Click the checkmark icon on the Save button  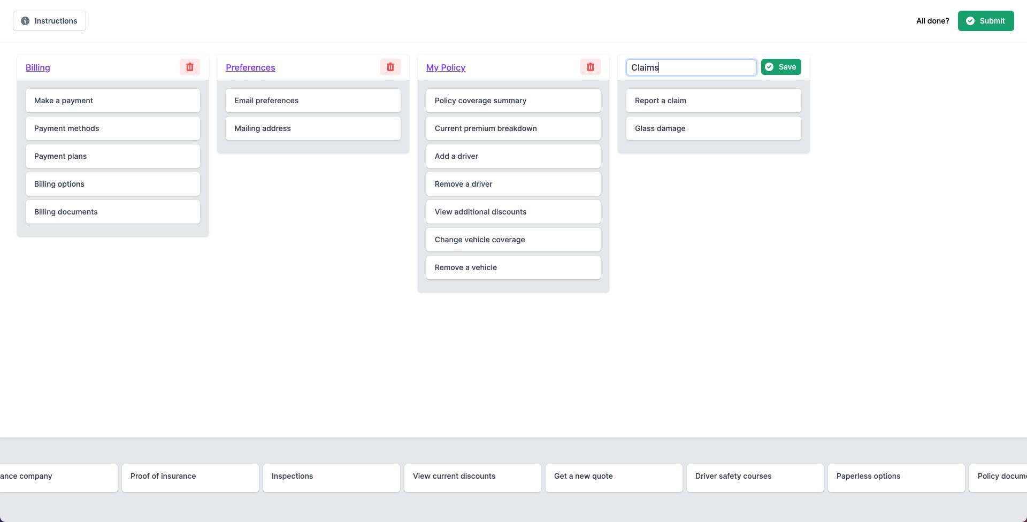(x=769, y=66)
